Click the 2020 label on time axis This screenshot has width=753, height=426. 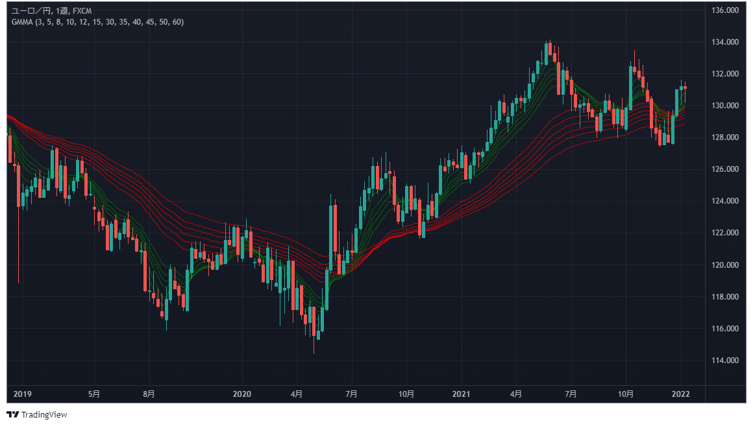(x=241, y=394)
